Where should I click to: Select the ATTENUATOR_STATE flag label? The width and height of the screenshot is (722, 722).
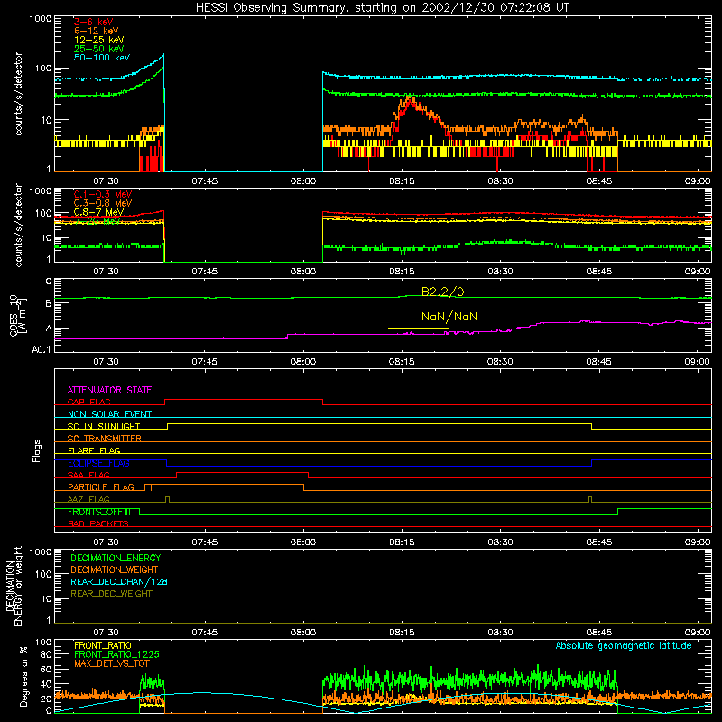[109, 390]
